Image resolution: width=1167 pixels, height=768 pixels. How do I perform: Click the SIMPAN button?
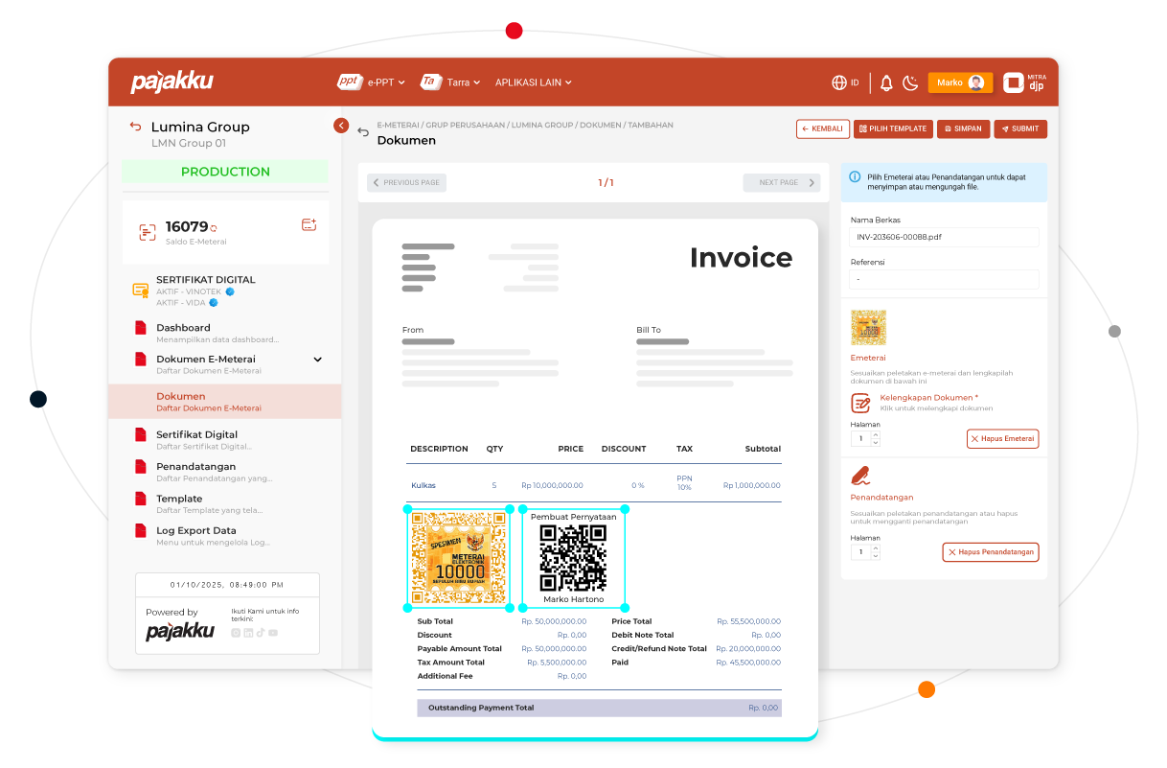pos(963,128)
